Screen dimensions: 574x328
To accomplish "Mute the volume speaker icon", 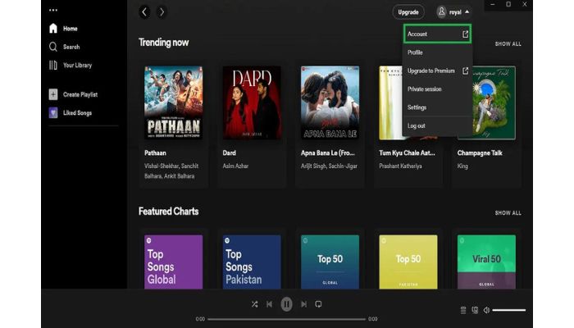I will pos(486,310).
